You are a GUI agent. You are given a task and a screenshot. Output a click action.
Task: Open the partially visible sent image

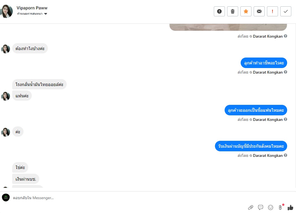[x=228, y=27]
